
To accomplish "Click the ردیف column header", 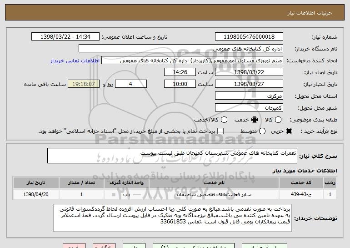I will click(330, 183).
